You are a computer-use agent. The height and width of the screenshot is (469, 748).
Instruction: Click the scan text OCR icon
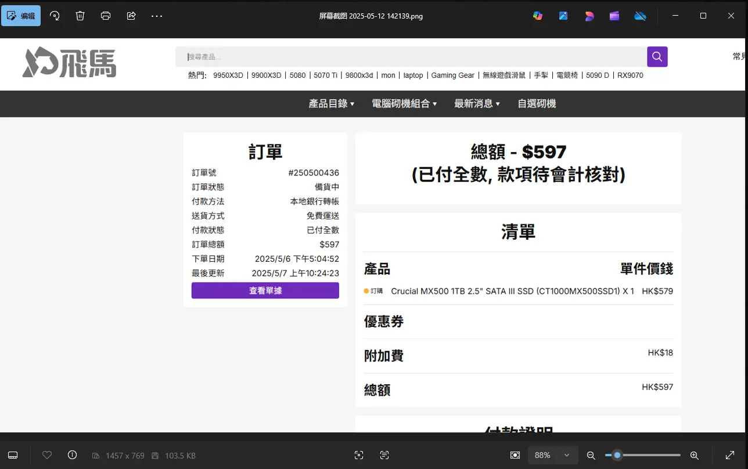384,455
